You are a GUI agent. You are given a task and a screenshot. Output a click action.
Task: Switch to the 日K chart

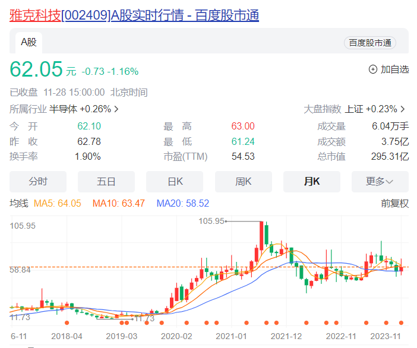click(175, 182)
